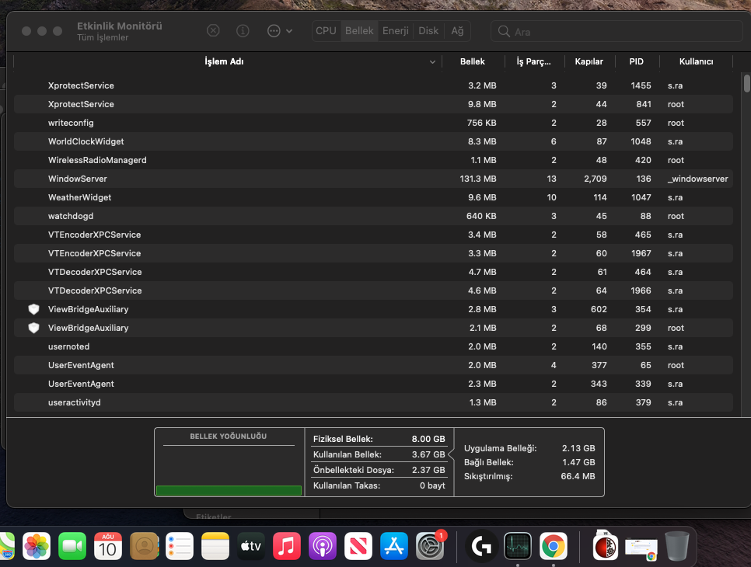Viewport: 751px width, 567px height.
Task: Open Activity Monitor icon in the Dock
Action: point(517,547)
